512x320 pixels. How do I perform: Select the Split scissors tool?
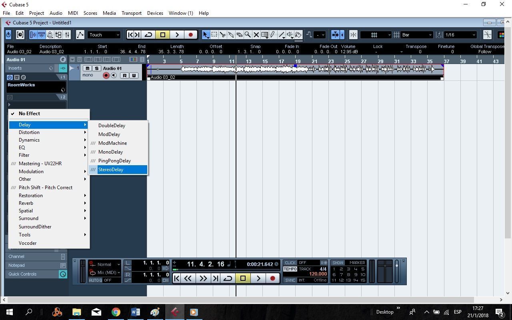tap(222, 35)
